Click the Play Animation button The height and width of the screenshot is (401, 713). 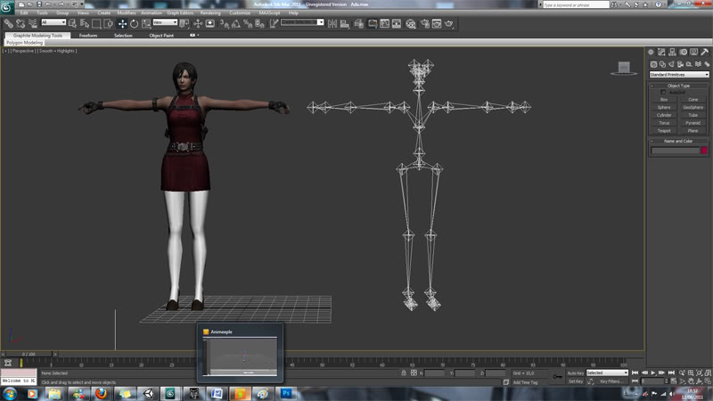[x=653, y=372]
